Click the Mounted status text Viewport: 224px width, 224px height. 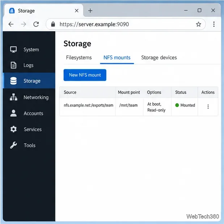(187, 105)
